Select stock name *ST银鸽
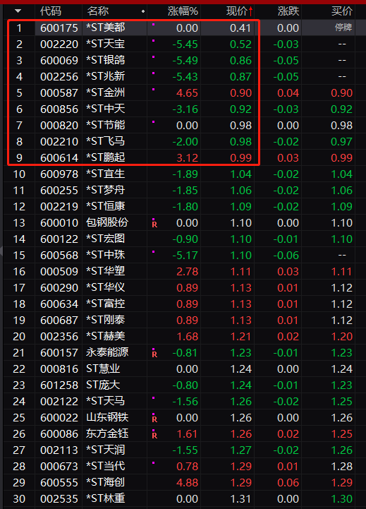The height and width of the screenshot is (509, 366). (x=105, y=60)
